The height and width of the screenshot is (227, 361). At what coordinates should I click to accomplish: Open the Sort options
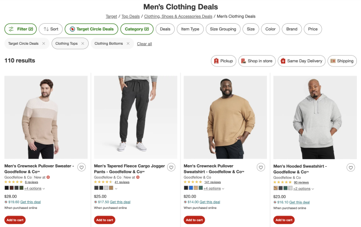(51, 29)
